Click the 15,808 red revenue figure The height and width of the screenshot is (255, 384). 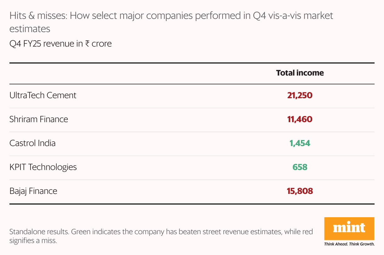point(300,191)
